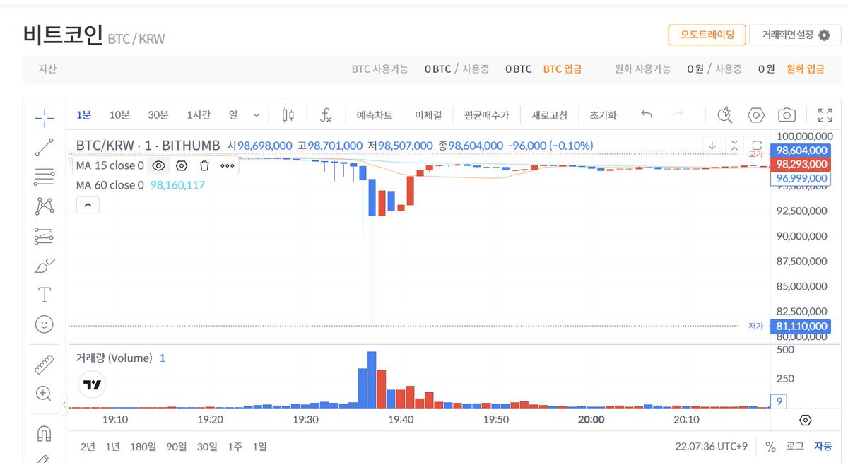Click the 거래량 (Volume) legend label

(114, 358)
